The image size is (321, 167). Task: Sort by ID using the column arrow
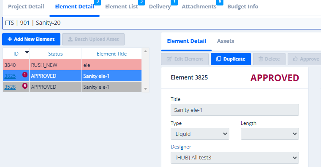click(x=27, y=53)
